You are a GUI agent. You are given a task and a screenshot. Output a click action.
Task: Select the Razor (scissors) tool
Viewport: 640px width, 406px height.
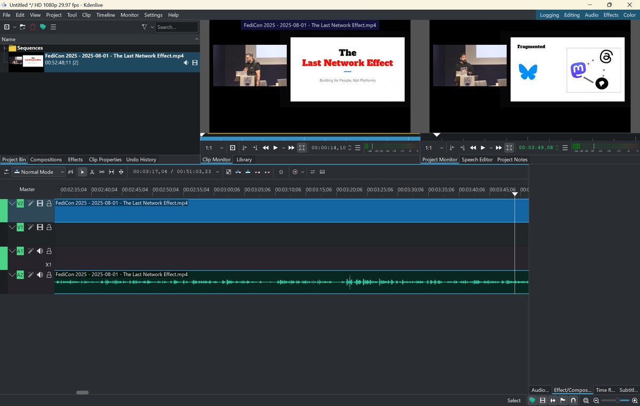coord(92,172)
